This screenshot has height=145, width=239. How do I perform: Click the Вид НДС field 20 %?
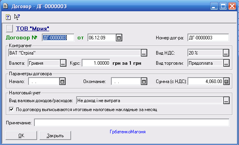tap(205, 53)
